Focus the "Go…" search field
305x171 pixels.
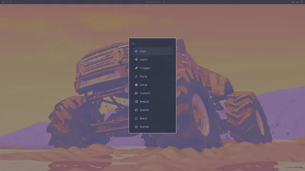tap(152, 44)
